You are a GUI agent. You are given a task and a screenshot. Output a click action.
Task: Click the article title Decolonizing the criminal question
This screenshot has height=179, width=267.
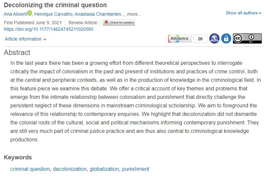(x=55, y=5)
